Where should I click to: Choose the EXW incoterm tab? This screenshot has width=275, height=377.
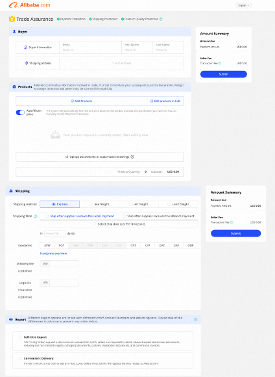click(47, 246)
